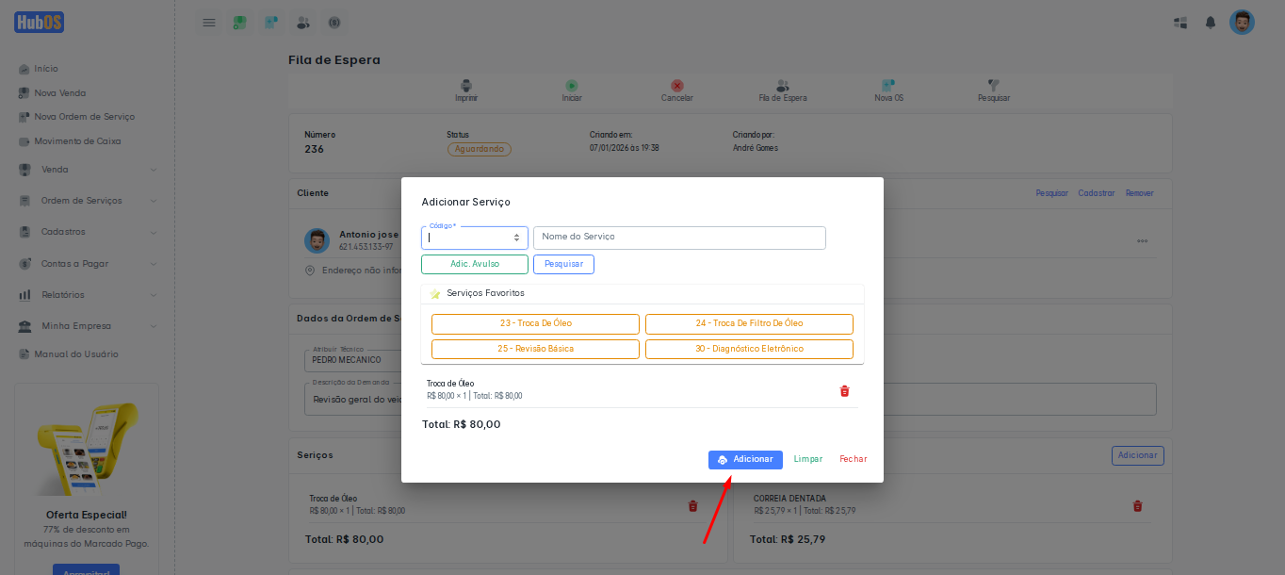This screenshot has width=1285, height=575.
Task: Click the Nome do Serviço field
Action: (x=679, y=238)
